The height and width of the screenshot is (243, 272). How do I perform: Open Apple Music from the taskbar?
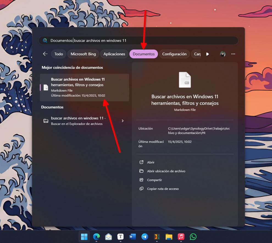(181, 237)
